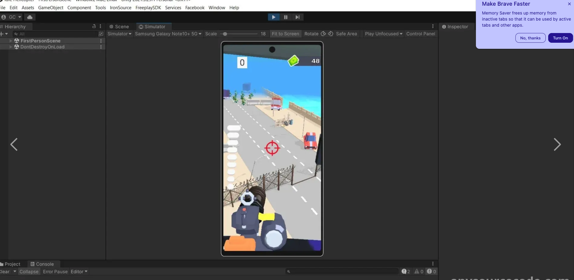
Task: Open the create plus dropdown in Hierarchy
Action: 4,34
